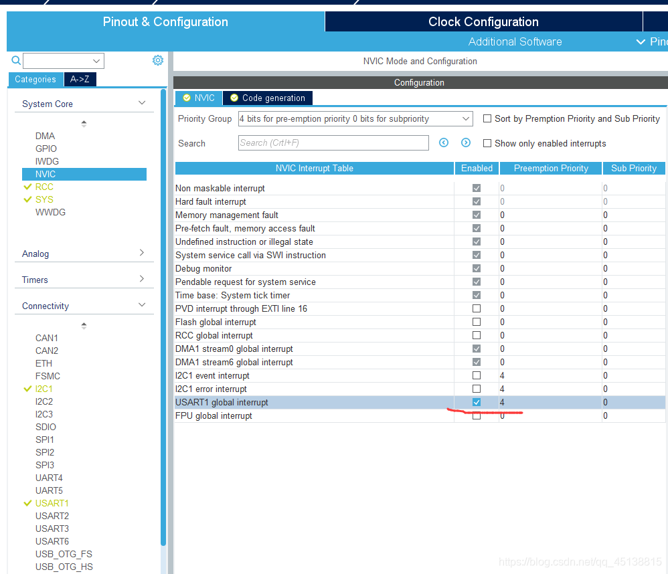Select USART1 under Connectivity
This screenshot has width=668, height=574.
pos(52,503)
